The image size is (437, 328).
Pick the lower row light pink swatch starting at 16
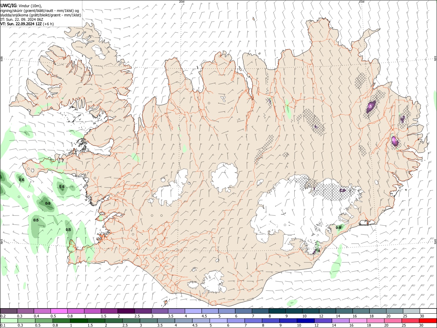pyautogui.click(x=358, y=320)
